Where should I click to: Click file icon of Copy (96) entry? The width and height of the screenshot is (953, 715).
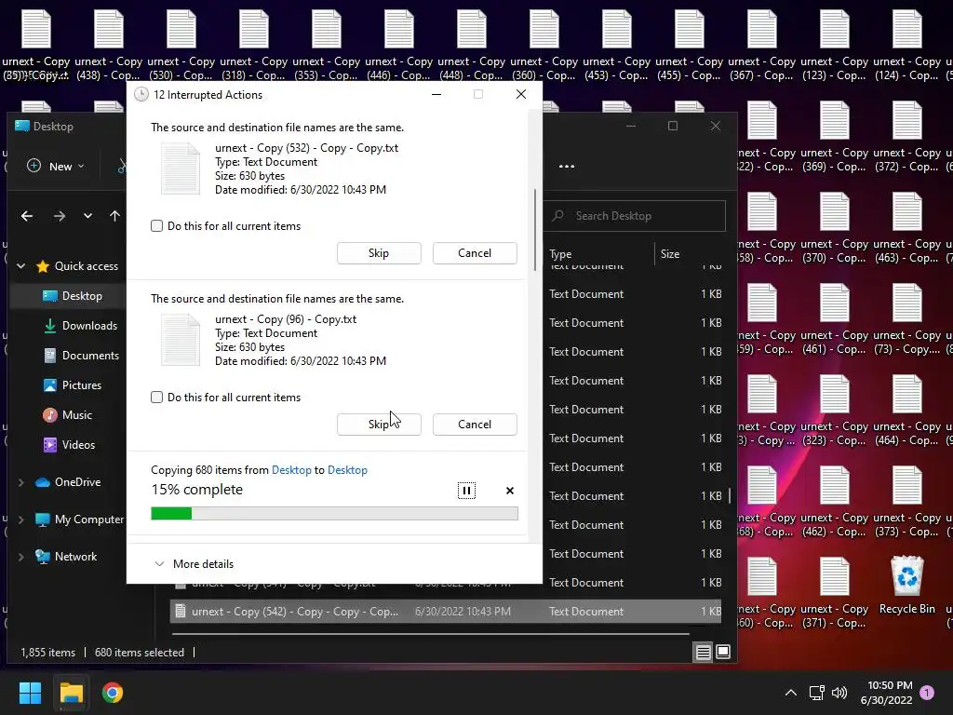coord(180,340)
